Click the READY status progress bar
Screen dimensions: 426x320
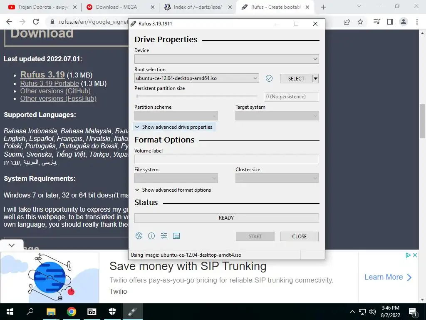pos(227,218)
